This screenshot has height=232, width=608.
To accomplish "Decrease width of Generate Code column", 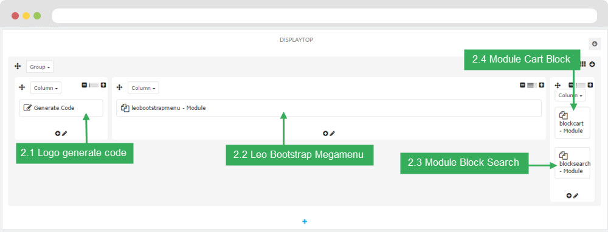I will pyautogui.click(x=84, y=85).
